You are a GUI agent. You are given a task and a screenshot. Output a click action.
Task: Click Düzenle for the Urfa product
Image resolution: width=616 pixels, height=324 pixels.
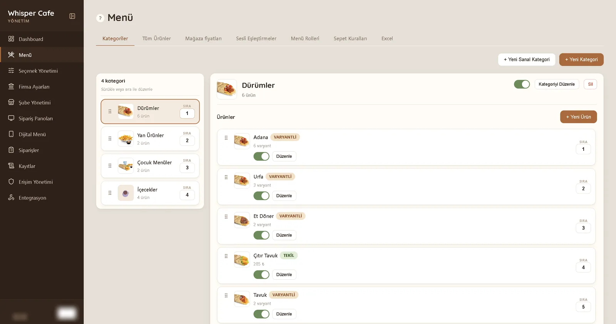[x=284, y=196]
